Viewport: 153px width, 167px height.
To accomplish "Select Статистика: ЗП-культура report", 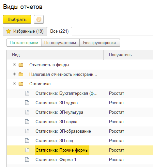I will pyautogui.click(x=59, y=112).
